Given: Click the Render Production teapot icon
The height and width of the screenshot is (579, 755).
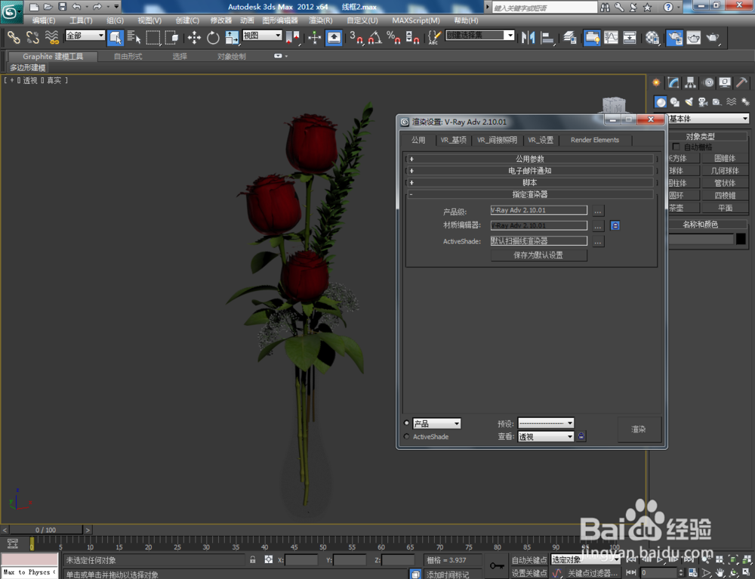Looking at the screenshot, I should [713, 37].
